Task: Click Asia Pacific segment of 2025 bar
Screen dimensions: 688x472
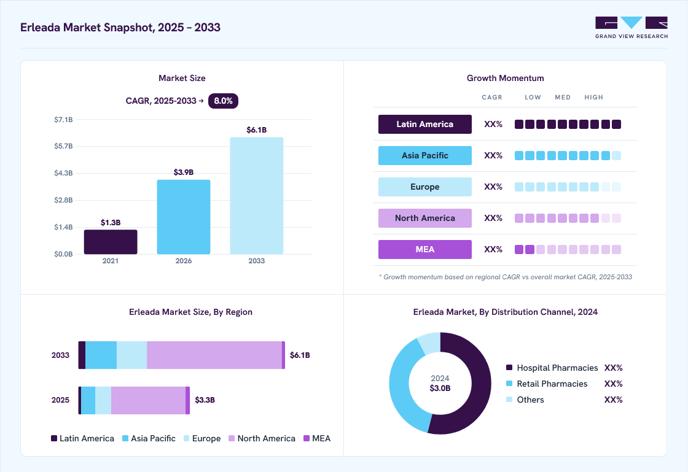Action: click(x=88, y=400)
